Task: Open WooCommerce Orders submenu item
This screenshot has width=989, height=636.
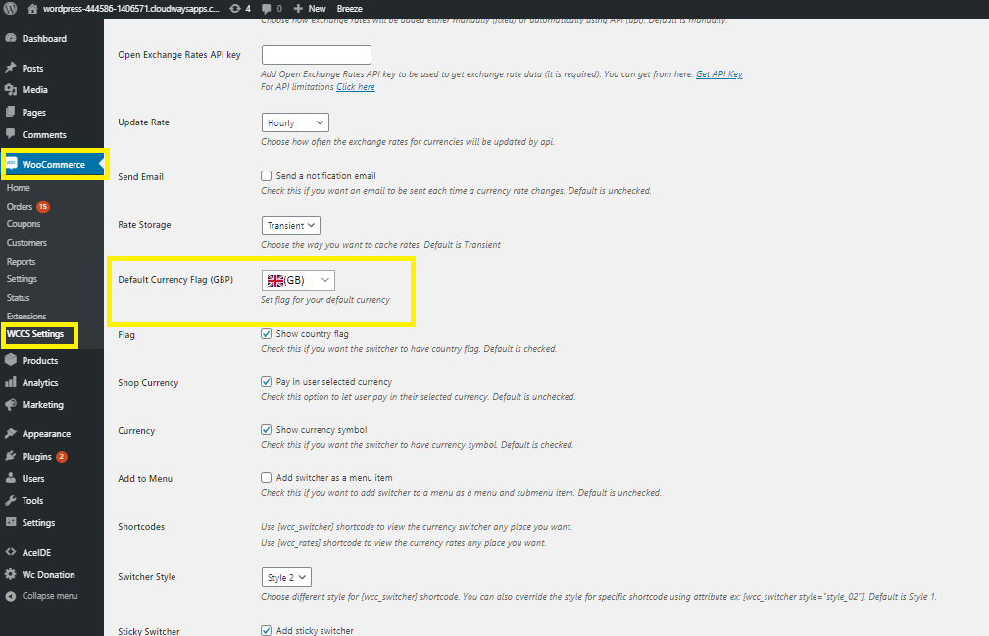Action: click(20, 206)
